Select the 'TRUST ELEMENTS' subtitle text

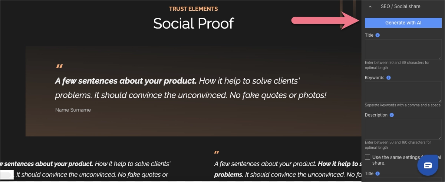193,9
